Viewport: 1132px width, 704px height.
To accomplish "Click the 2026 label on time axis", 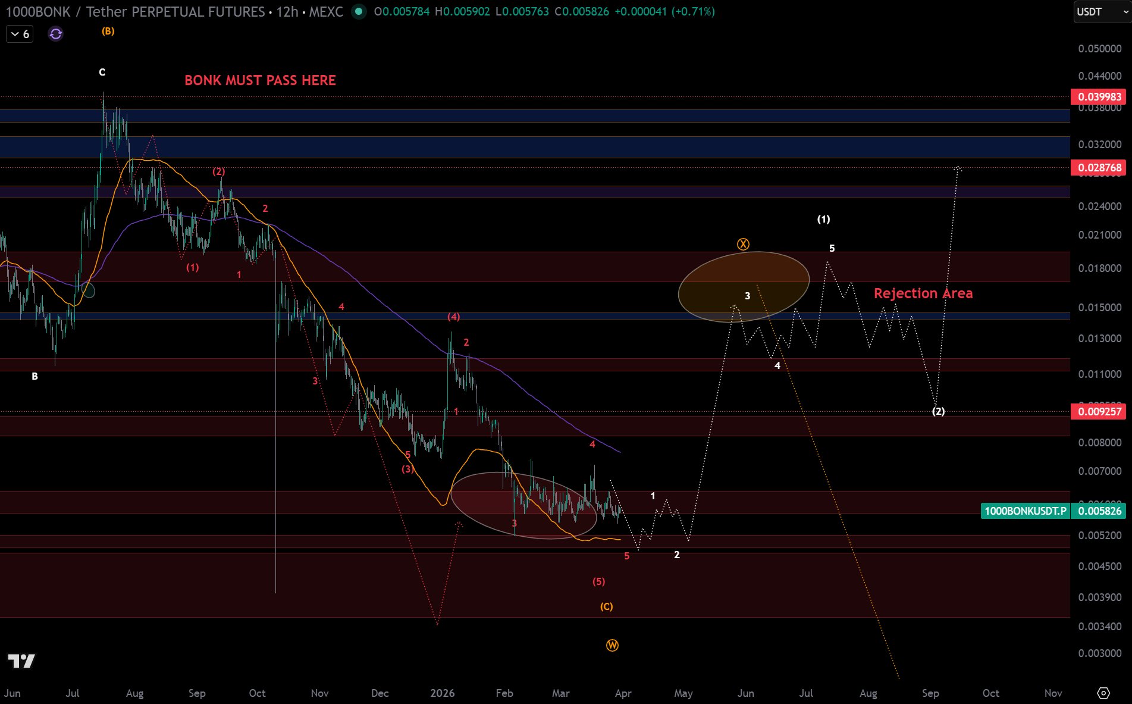I will tap(443, 693).
